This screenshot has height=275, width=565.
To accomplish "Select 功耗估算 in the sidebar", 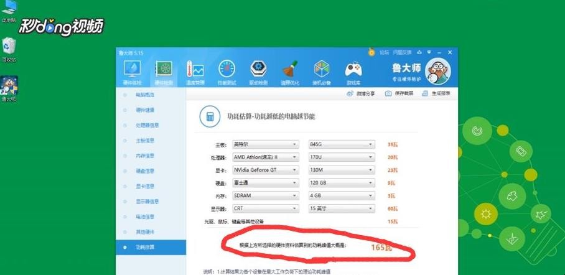I will point(151,247).
